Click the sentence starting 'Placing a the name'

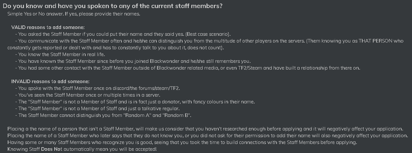coord(205,129)
